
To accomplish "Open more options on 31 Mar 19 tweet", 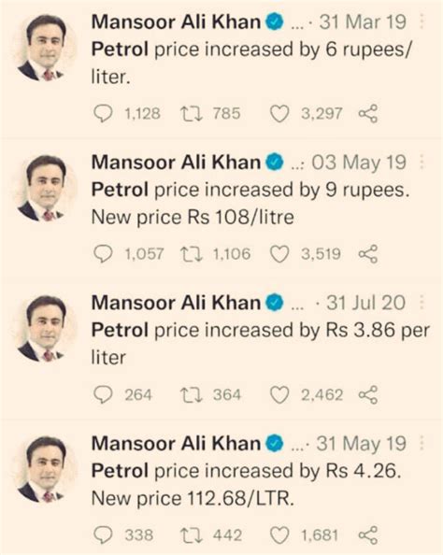I will [422, 21].
